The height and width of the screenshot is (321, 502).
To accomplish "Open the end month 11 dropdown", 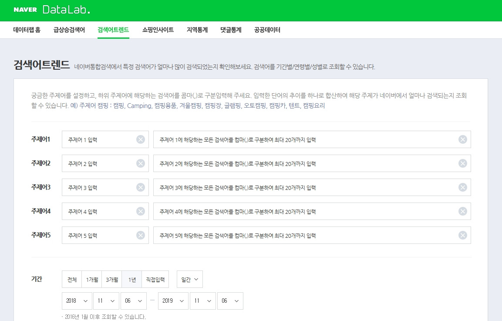I will coord(202,301).
